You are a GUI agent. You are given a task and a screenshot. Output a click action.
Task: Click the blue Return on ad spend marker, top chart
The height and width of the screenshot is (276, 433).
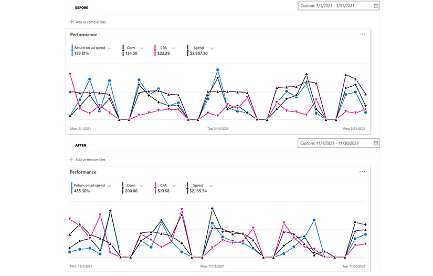72,50
